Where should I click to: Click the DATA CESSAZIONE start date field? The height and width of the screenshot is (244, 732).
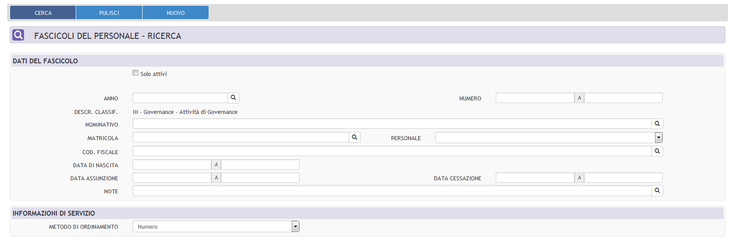[534, 178]
